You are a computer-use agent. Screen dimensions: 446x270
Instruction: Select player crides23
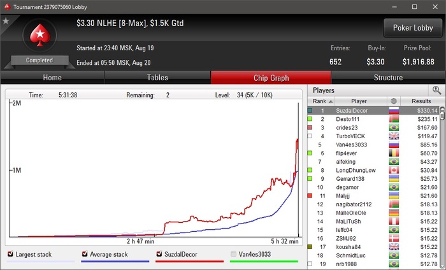click(x=347, y=127)
